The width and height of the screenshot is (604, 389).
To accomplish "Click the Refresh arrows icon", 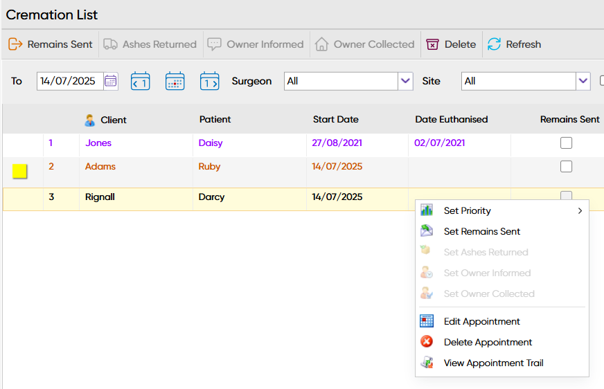I will click(x=495, y=44).
